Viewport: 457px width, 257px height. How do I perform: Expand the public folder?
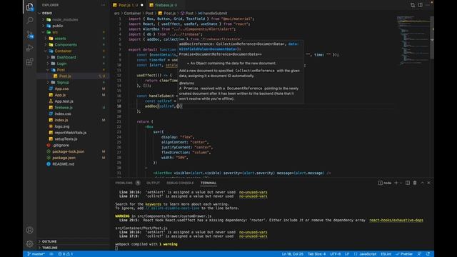click(73, 26)
